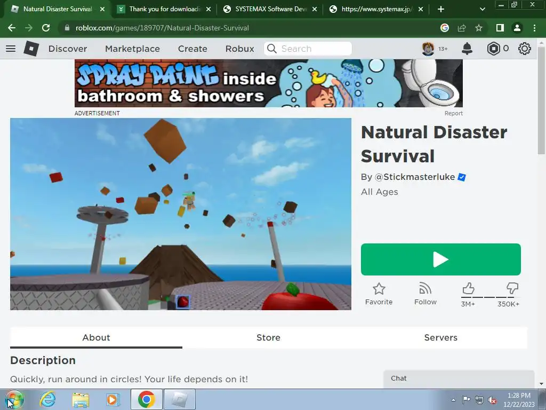Open a new Chrome tab

click(x=441, y=9)
